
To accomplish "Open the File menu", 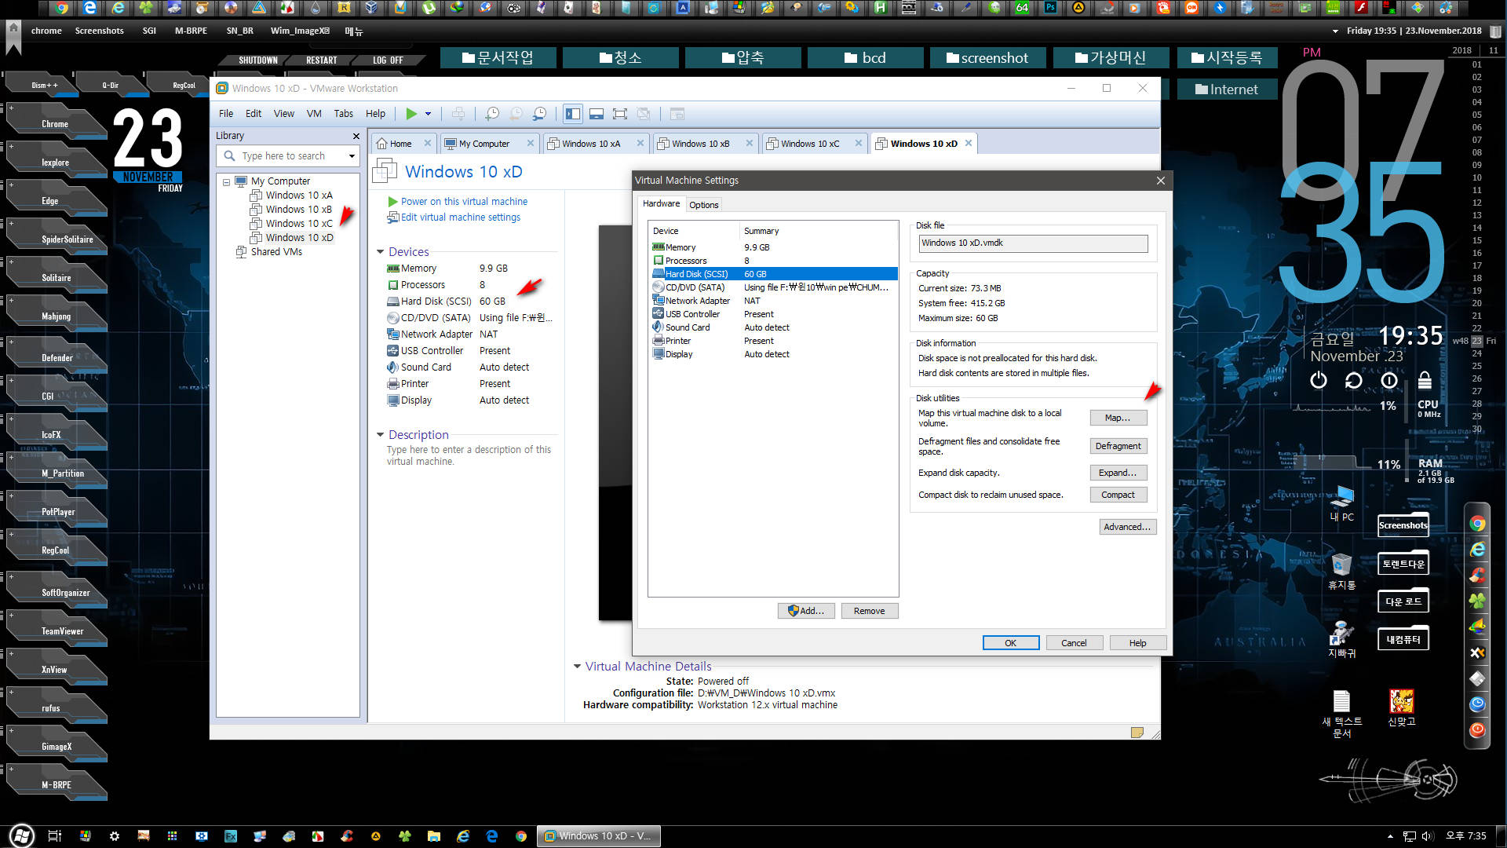I will point(226,114).
